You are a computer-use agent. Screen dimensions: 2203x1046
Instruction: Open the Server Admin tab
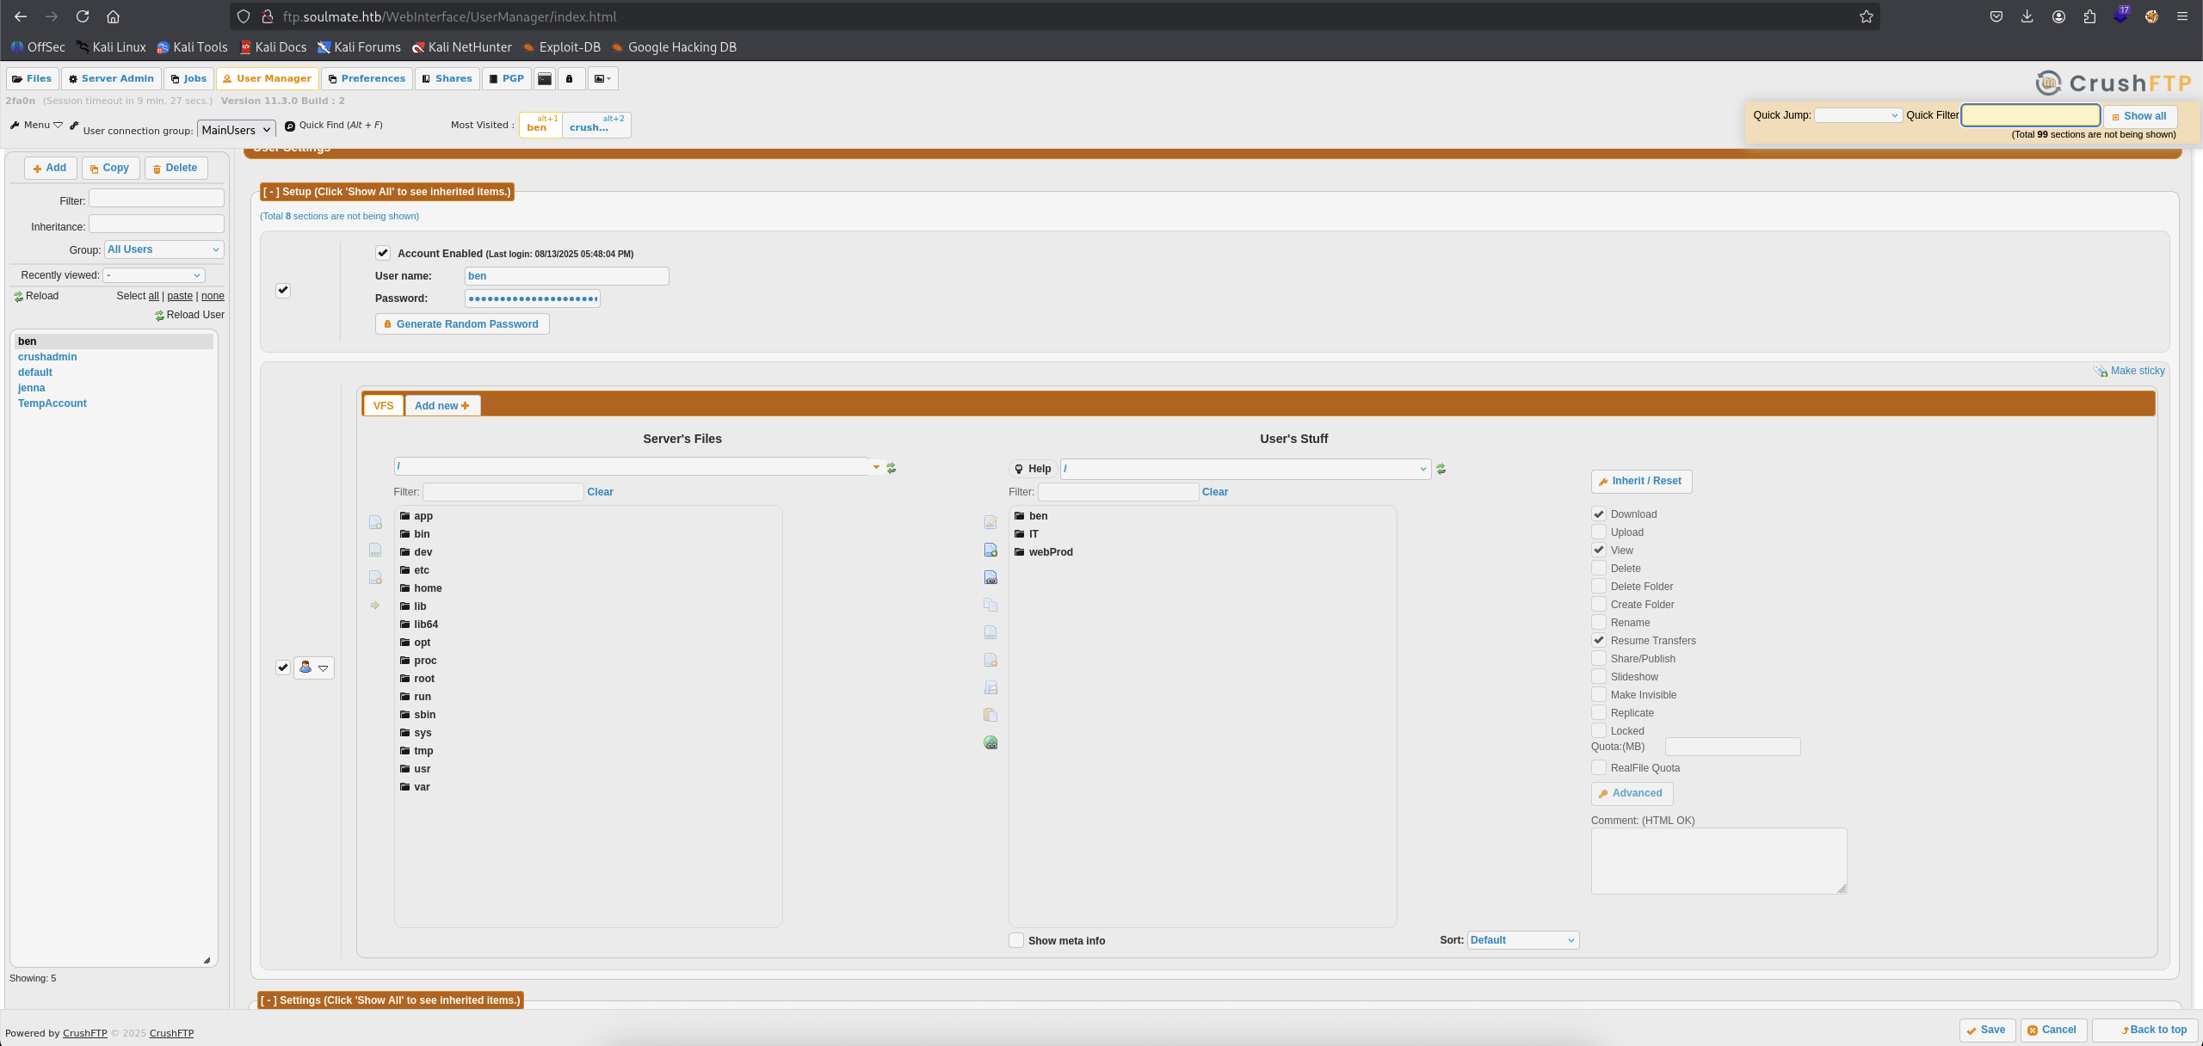coord(111,78)
